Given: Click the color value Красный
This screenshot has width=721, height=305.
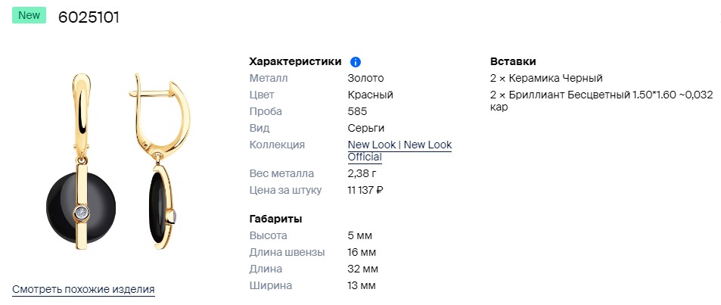Looking at the screenshot, I should [x=370, y=95].
